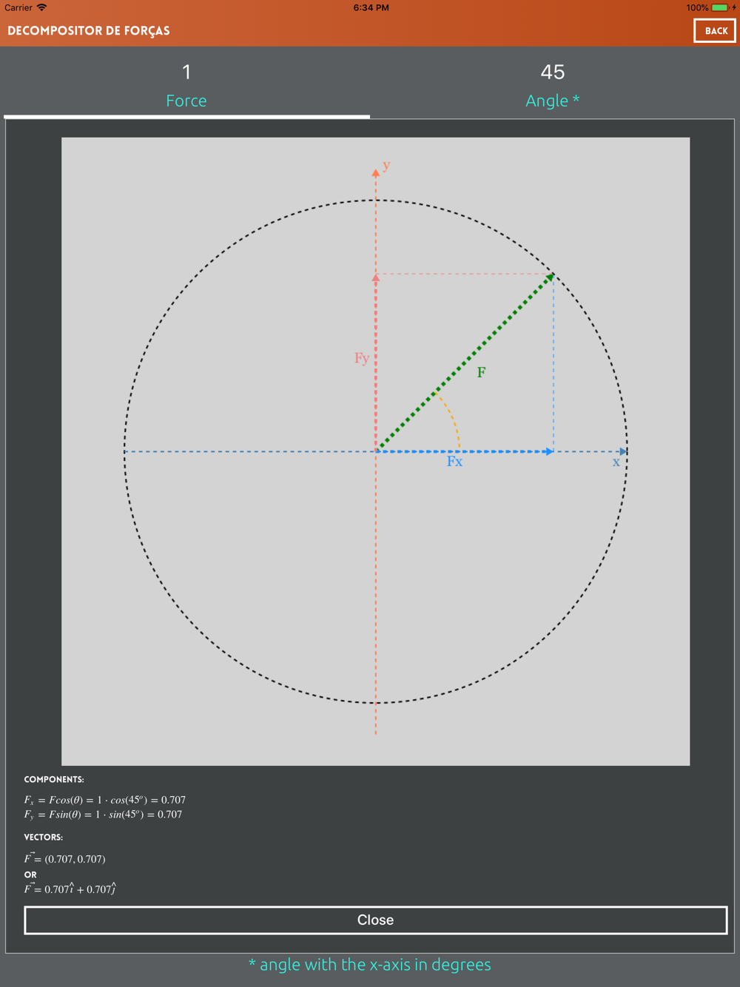Click the 6:34 PM clock
Screen dimensions: 740x987
[x=371, y=7]
